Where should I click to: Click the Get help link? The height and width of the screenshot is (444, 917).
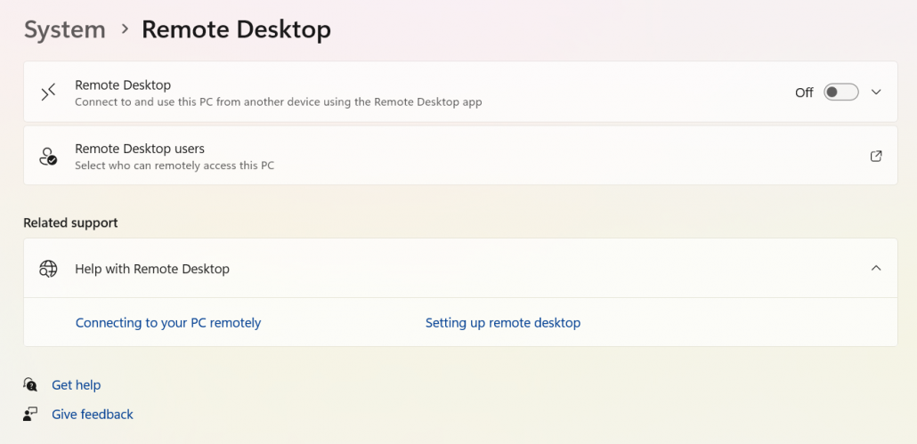(76, 385)
